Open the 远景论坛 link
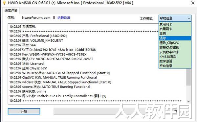The height and width of the screenshot is (122, 197). [x=64, y=18]
